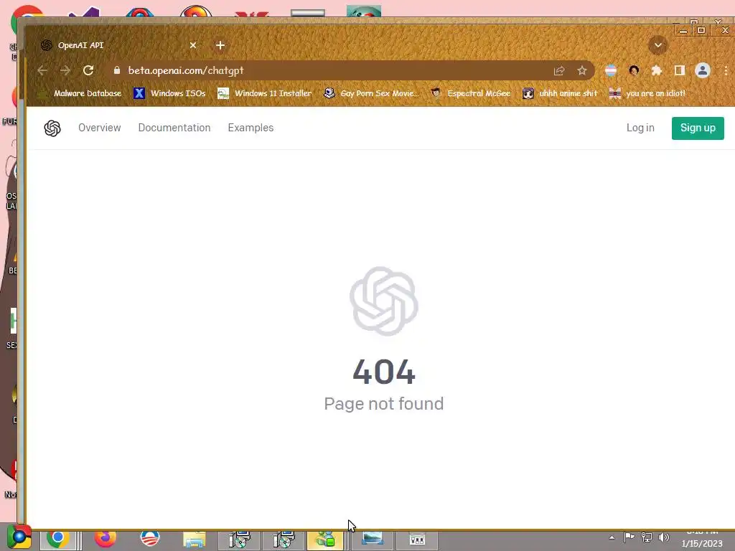The height and width of the screenshot is (551, 735).
Task: Bookmark this page with the star icon
Action: coord(581,71)
